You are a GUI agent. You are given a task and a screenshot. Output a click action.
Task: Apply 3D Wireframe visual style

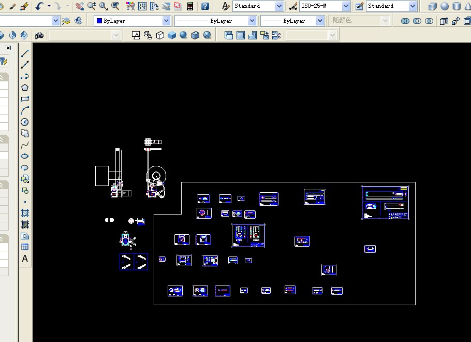pos(148,35)
